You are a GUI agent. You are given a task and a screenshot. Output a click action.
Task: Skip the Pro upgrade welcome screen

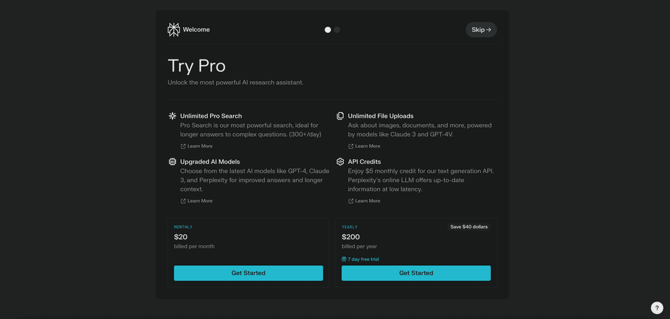pos(481,30)
